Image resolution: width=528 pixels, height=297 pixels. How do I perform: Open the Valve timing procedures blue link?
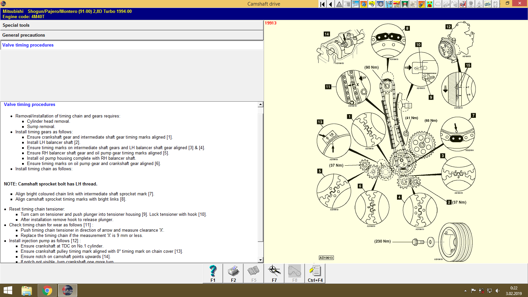click(29, 104)
